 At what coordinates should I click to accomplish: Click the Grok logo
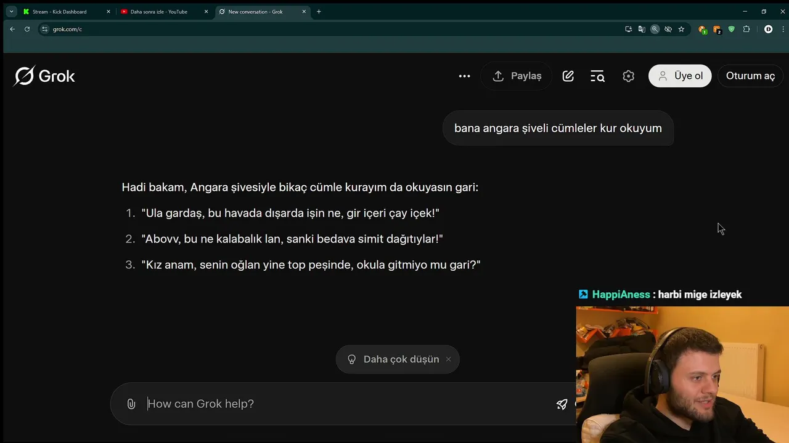click(44, 76)
